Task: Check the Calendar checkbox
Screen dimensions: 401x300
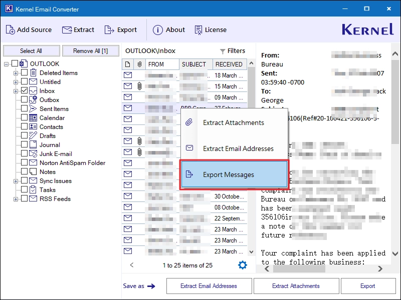Action: coord(24,117)
